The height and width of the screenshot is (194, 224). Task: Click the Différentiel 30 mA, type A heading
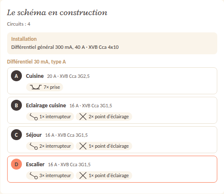point(37,62)
